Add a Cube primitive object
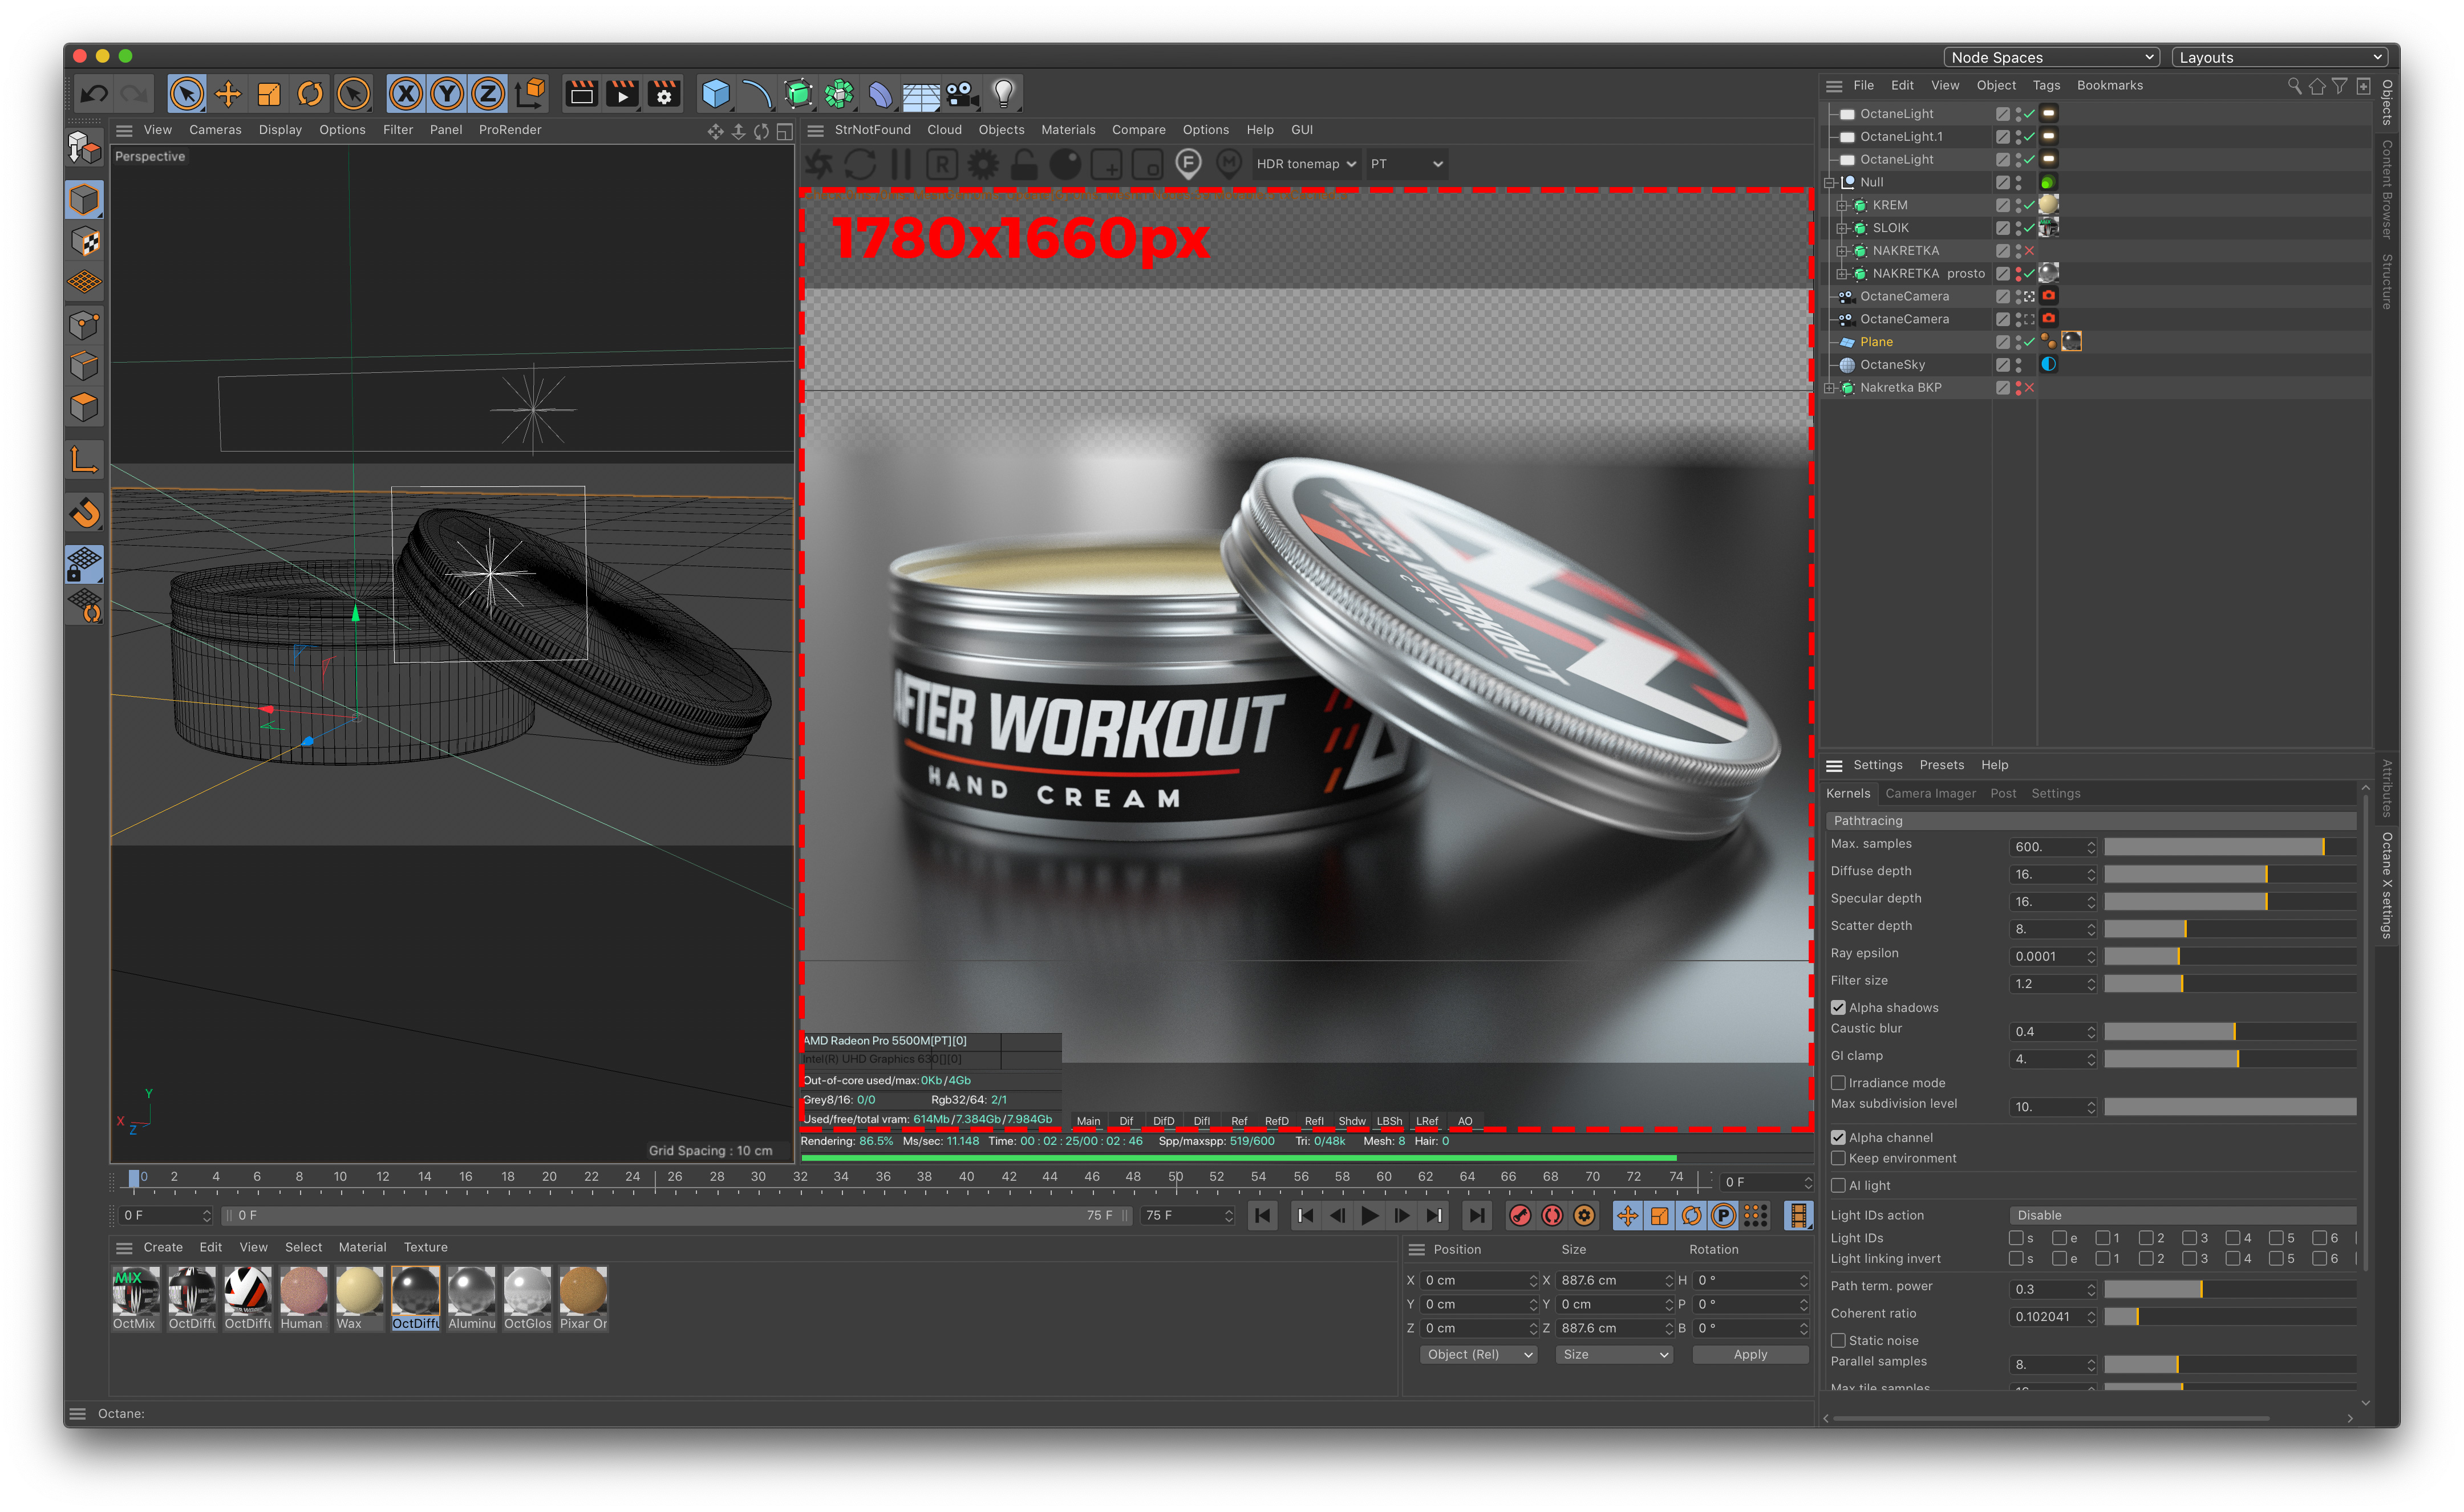Viewport: 2464px width, 1512px height. [715, 94]
